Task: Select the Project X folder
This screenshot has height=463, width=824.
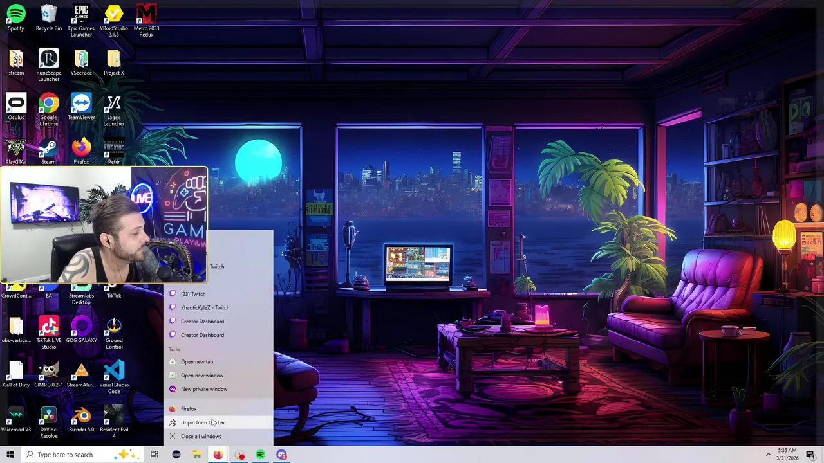Action: pyautogui.click(x=114, y=62)
